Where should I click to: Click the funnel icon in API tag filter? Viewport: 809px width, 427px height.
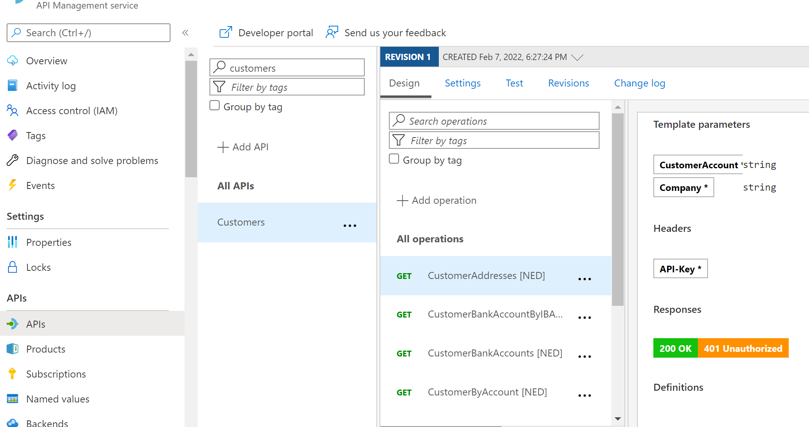(219, 86)
